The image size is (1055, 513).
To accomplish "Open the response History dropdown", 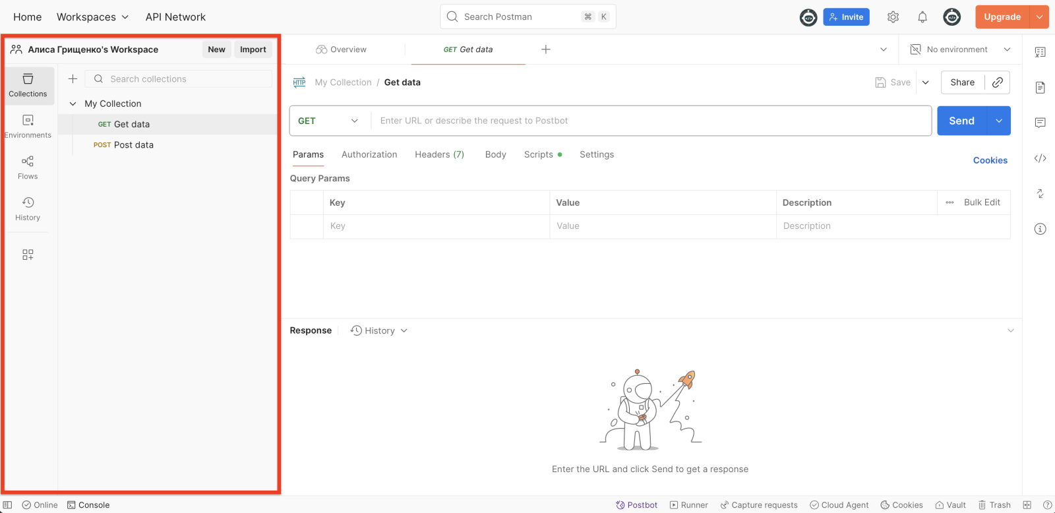I will click(379, 330).
